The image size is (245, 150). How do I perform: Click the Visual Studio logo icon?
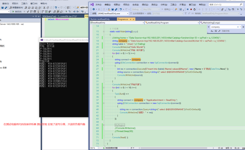92,5
